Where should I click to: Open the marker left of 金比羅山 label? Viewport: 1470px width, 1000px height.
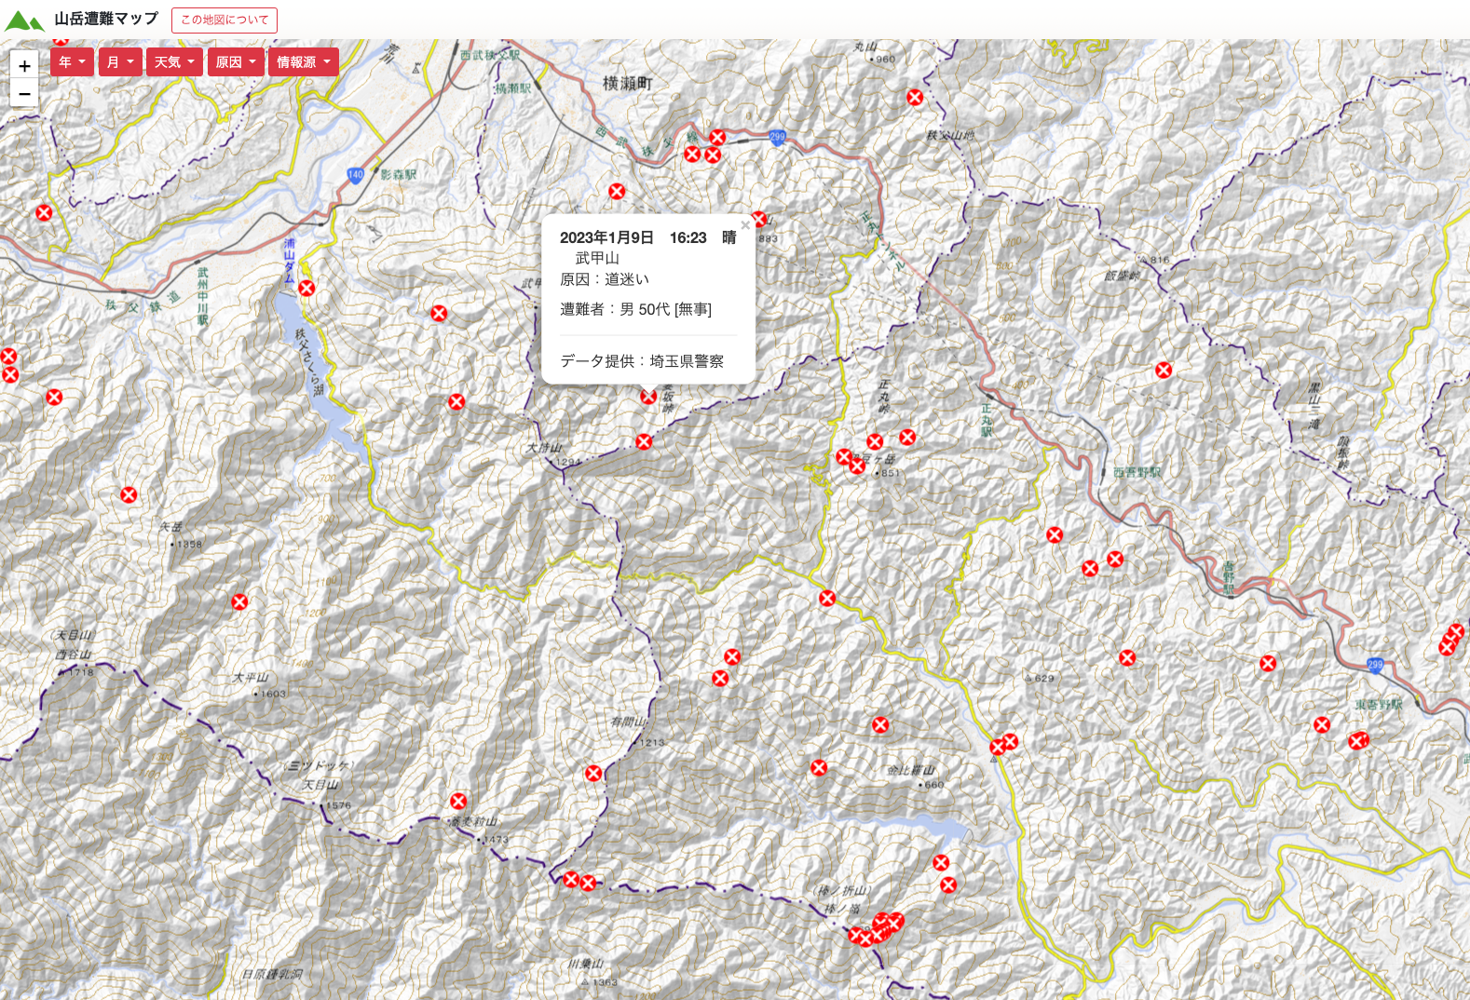[819, 768]
